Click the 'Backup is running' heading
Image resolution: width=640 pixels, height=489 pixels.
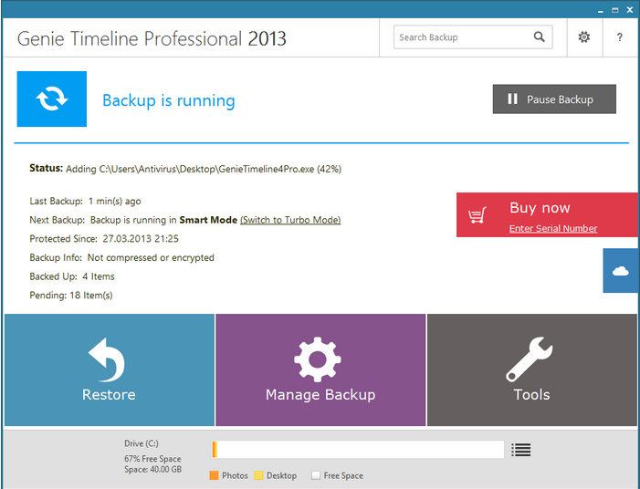tap(169, 100)
